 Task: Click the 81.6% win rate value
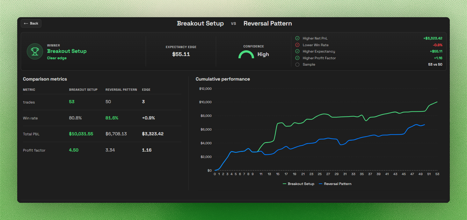point(112,118)
